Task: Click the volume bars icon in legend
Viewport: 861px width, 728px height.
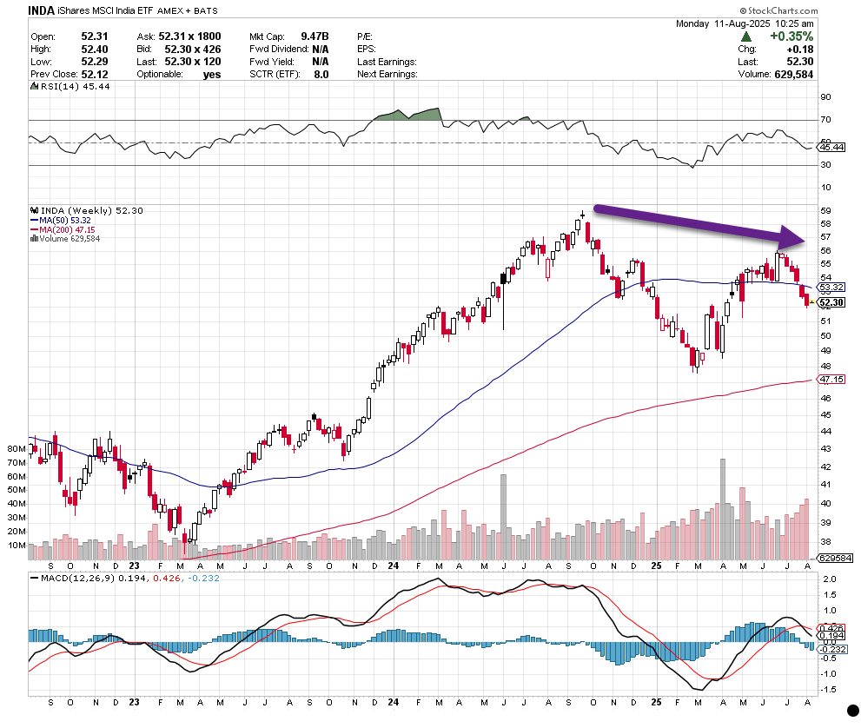Action: (x=34, y=238)
